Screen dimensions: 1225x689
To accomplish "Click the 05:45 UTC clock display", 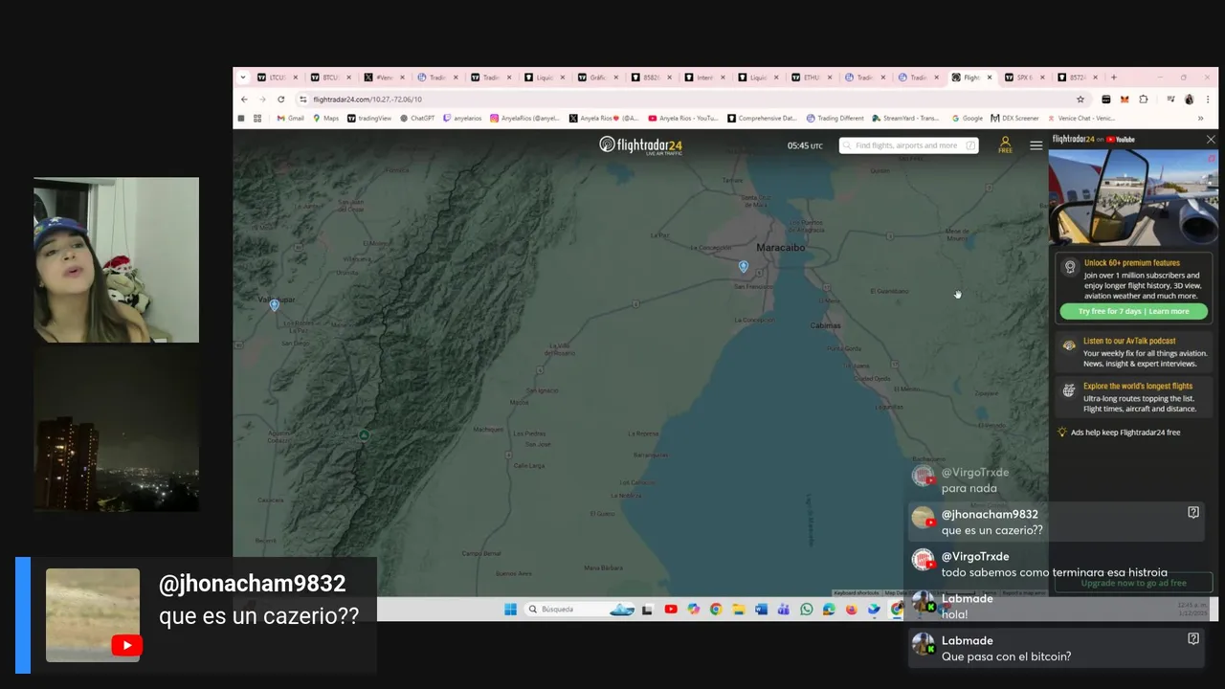I will (805, 145).
